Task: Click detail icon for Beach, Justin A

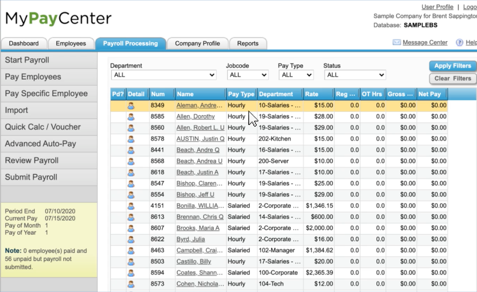Action: 131,172
